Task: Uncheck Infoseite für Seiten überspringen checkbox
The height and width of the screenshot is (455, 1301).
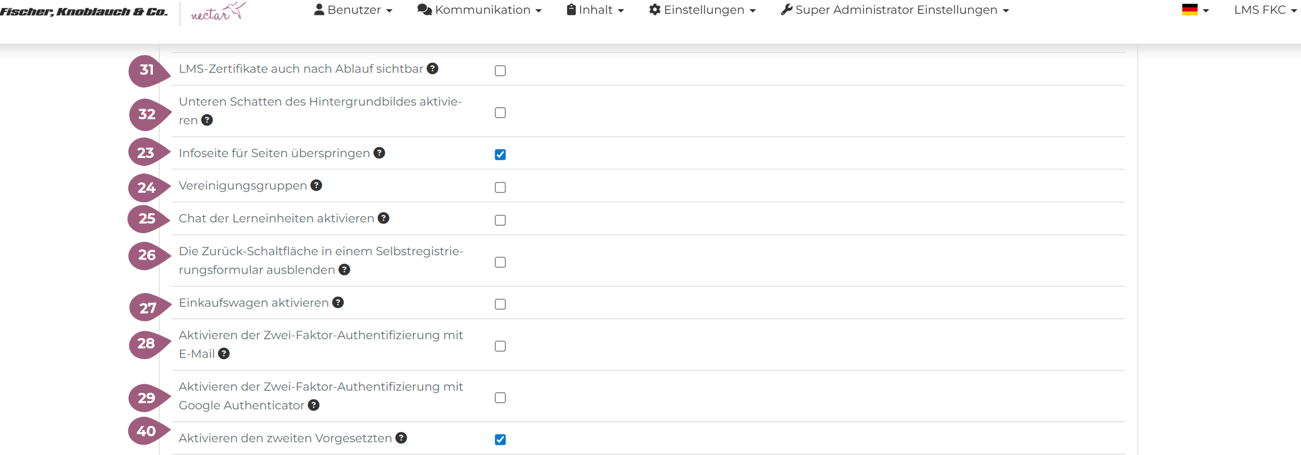Action: pos(500,155)
